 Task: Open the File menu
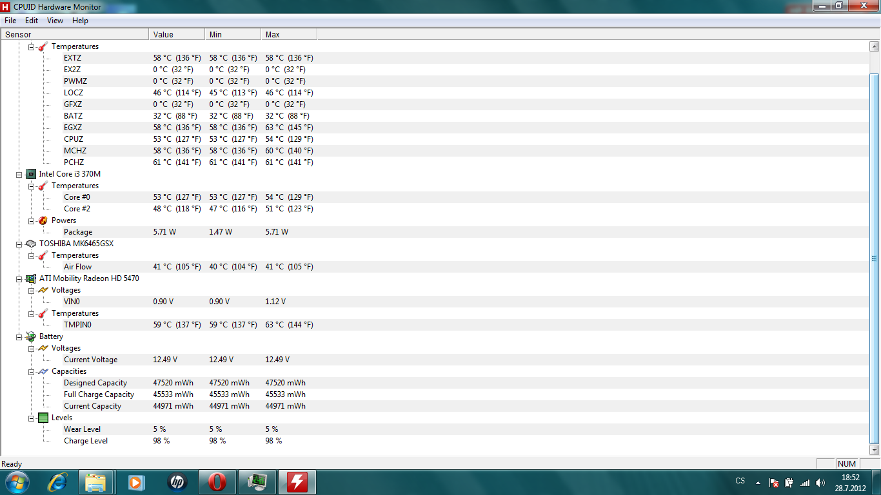pyautogui.click(x=10, y=21)
